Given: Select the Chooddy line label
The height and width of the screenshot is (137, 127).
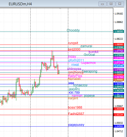Looking at the screenshot, I should coord(73,30).
